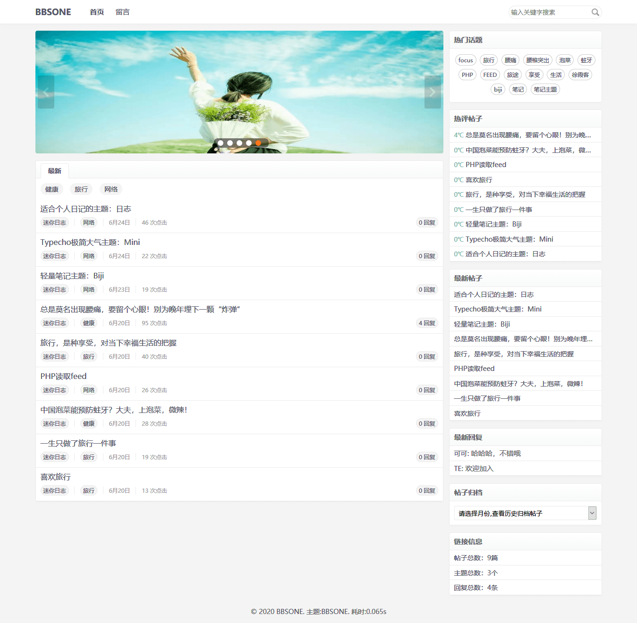Select the third carousel indicator dot
The image size is (637, 623).
click(x=239, y=143)
